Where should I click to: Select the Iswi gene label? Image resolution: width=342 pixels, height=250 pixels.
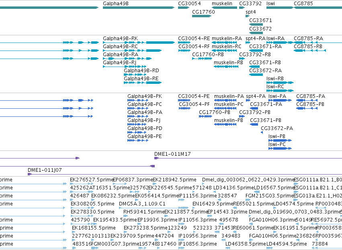point(271,4)
